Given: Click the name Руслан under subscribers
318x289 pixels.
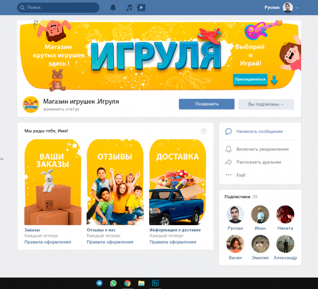Looking at the screenshot, I should (x=235, y=228).
